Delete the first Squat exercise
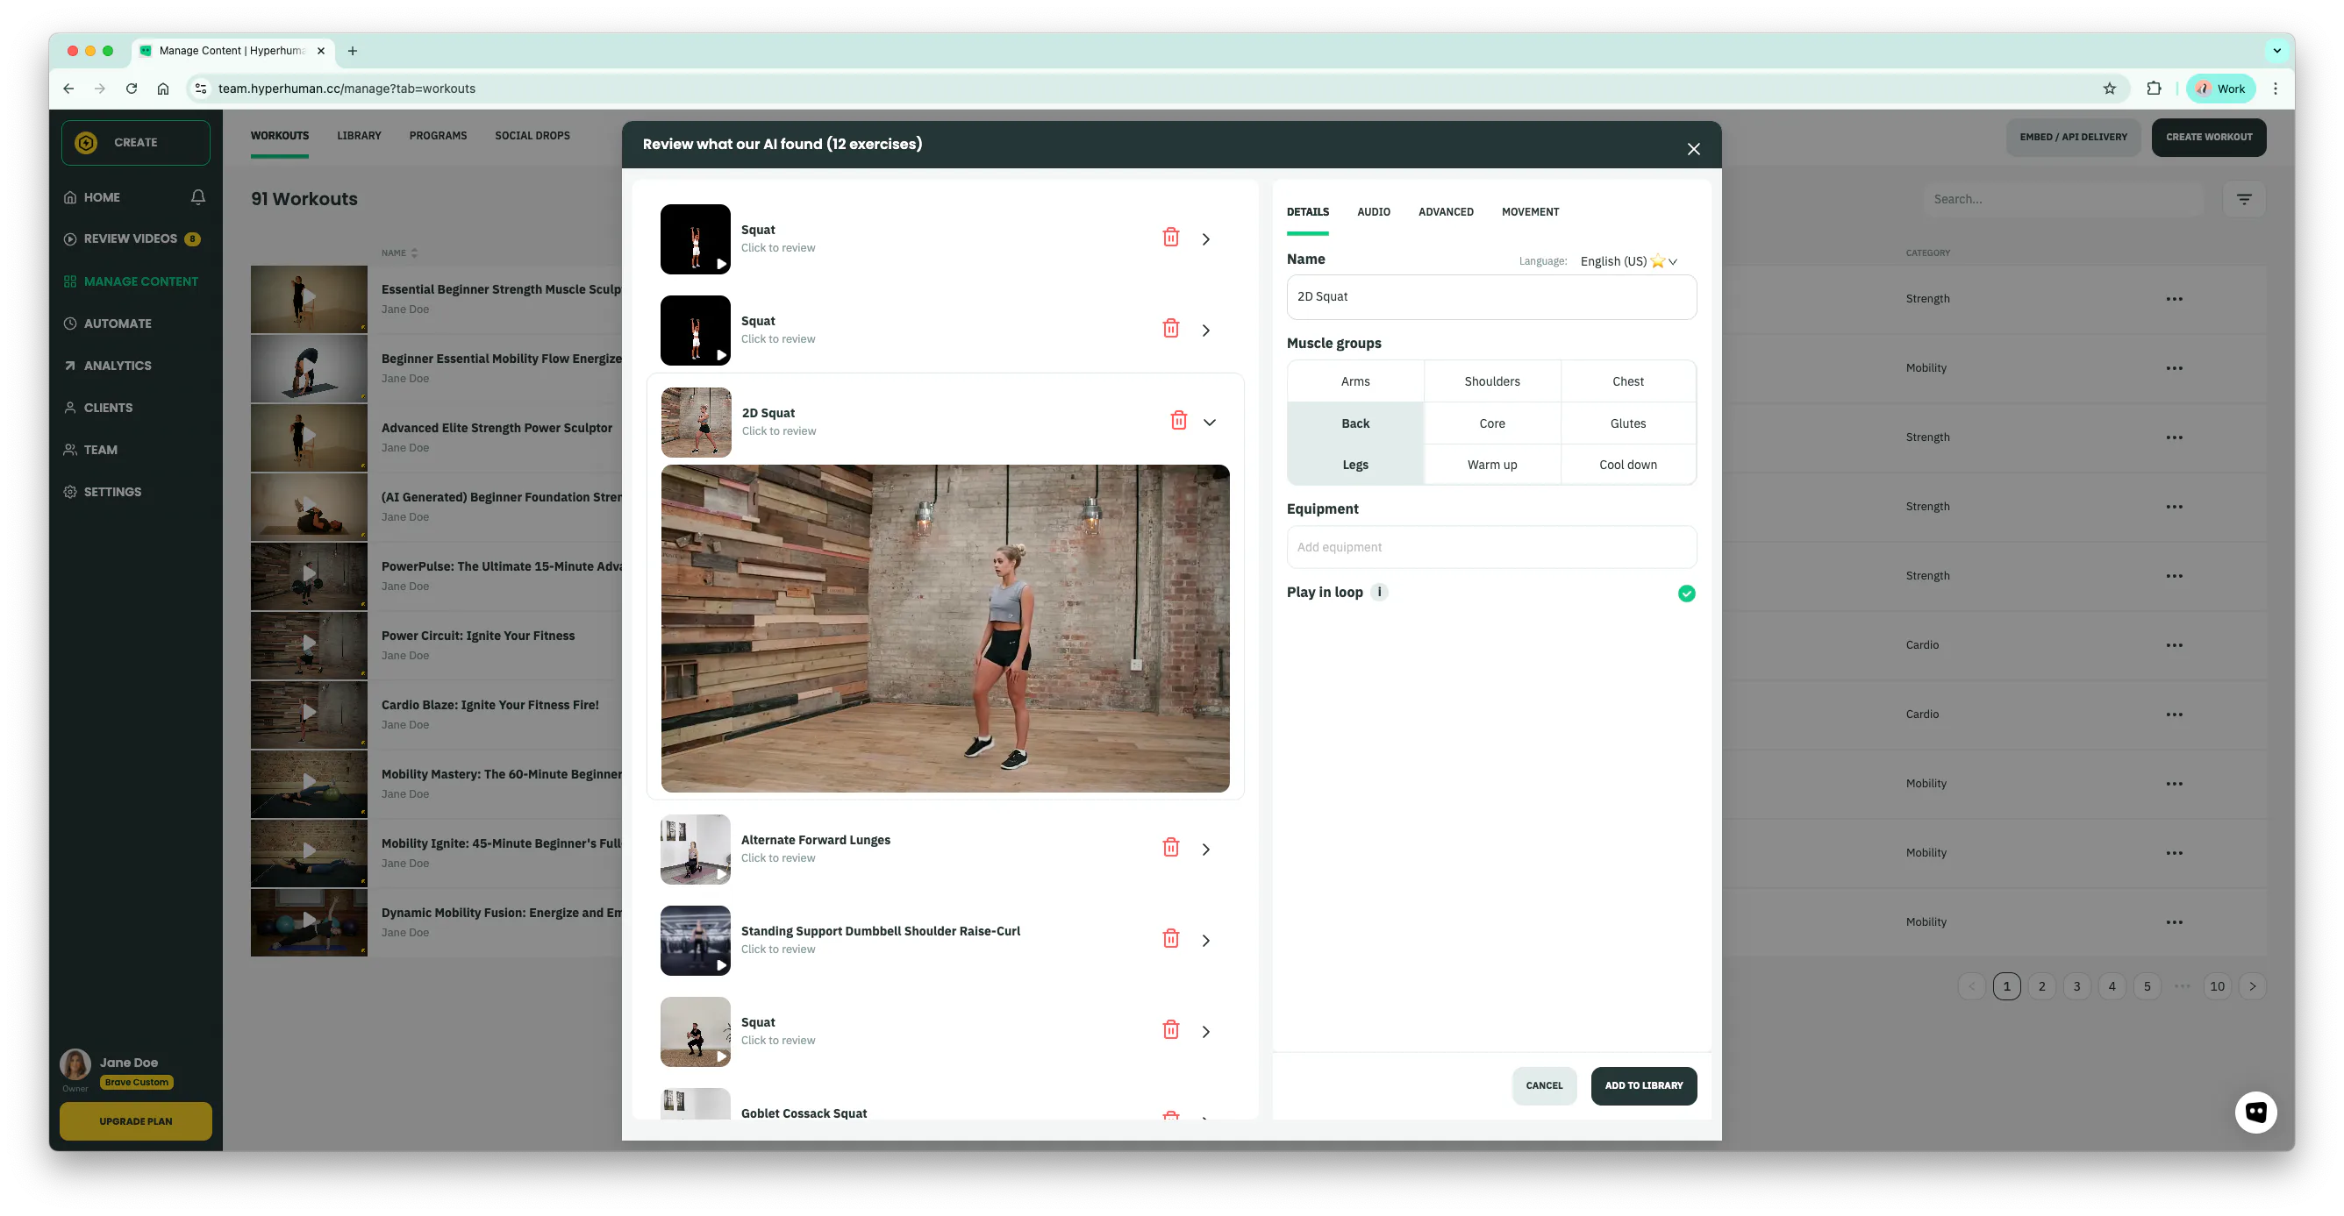The width and height of the screenshot is (2344, 1216). click(1170, 237)
